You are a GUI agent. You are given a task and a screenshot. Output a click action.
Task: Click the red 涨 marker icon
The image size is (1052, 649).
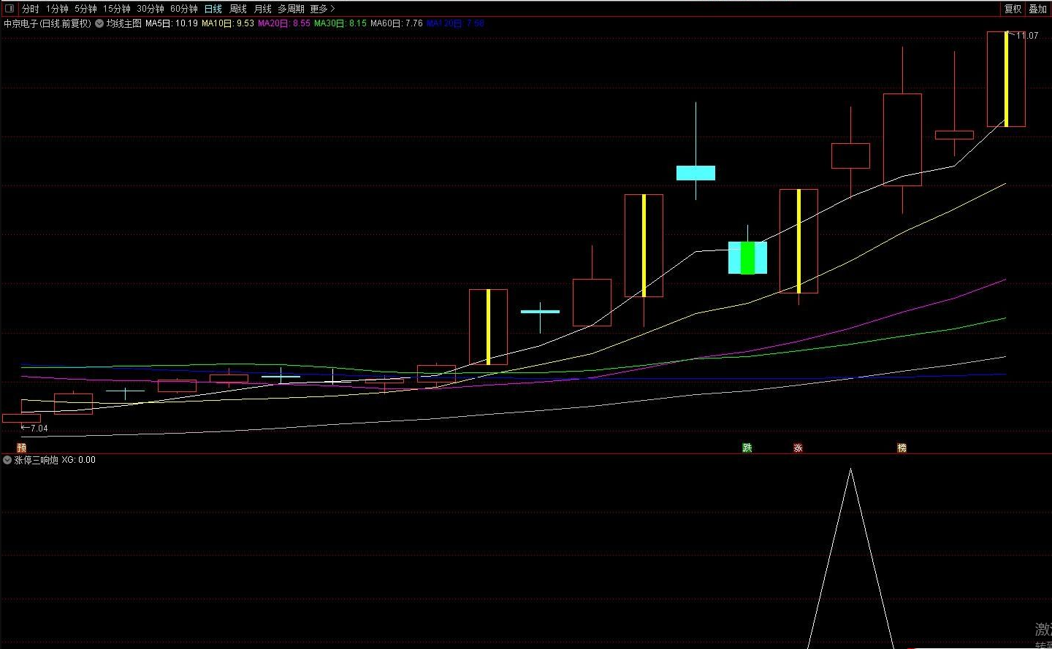point(798,448)
